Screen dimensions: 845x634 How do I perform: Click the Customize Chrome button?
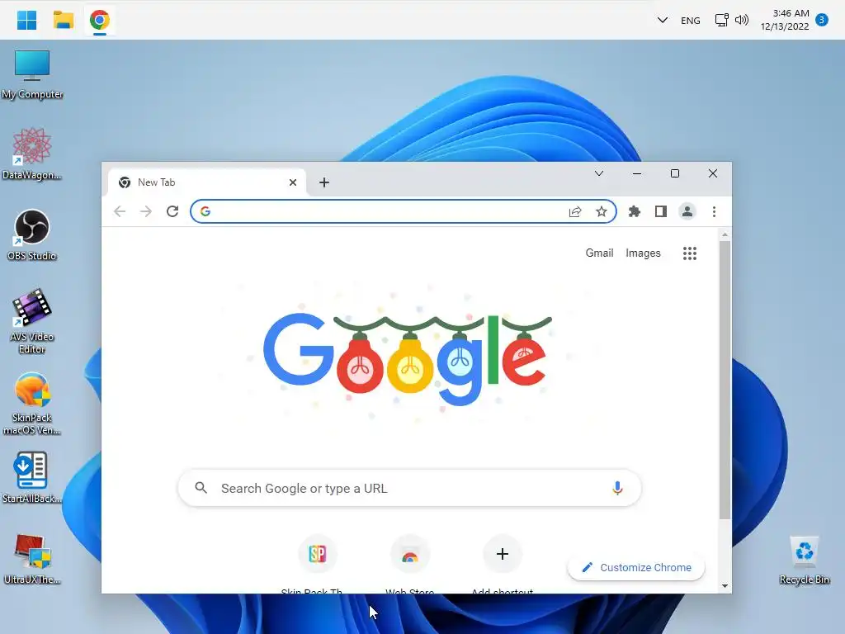pyautogui.click(x=636, y=568)
